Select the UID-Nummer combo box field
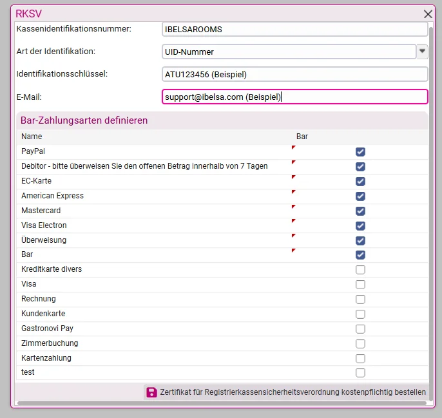 pos(289,52)
